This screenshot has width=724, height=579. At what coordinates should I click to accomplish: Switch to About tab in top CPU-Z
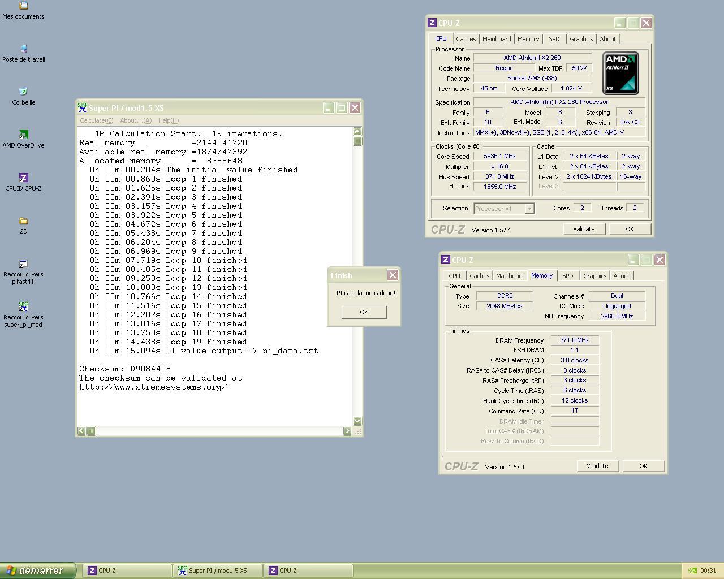(x=607, y=39)
